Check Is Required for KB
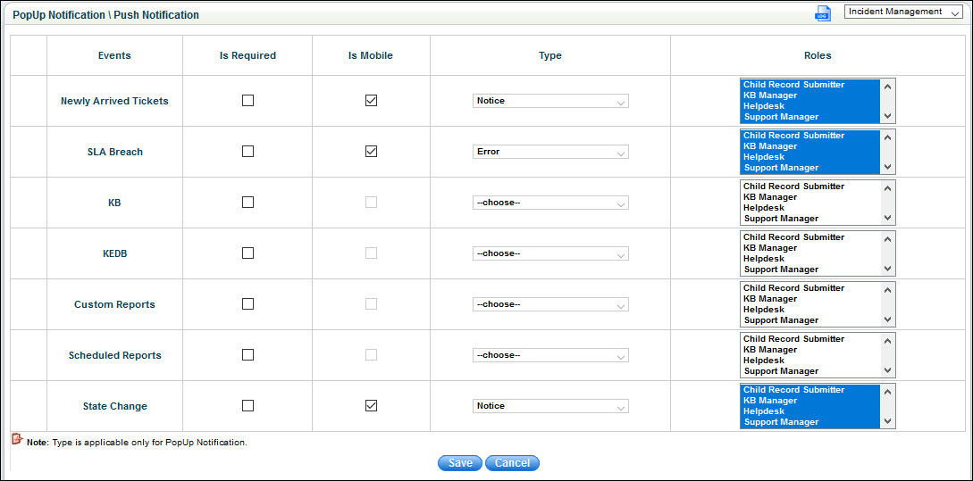Image resolution: width=973 pixels, height=481 pixels. tap(247, 202)
